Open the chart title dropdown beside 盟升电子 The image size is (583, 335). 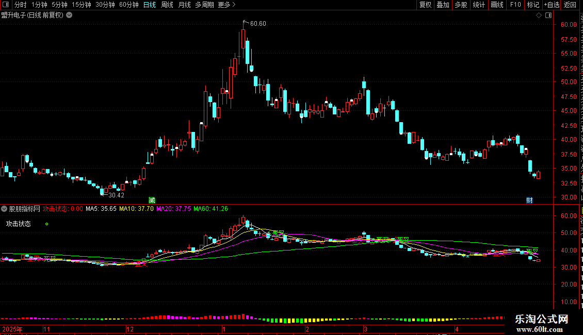point(69,15)
